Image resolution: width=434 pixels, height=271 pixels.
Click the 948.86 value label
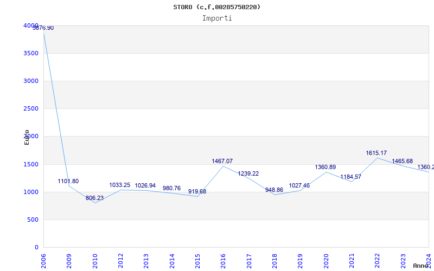(274, 190)
